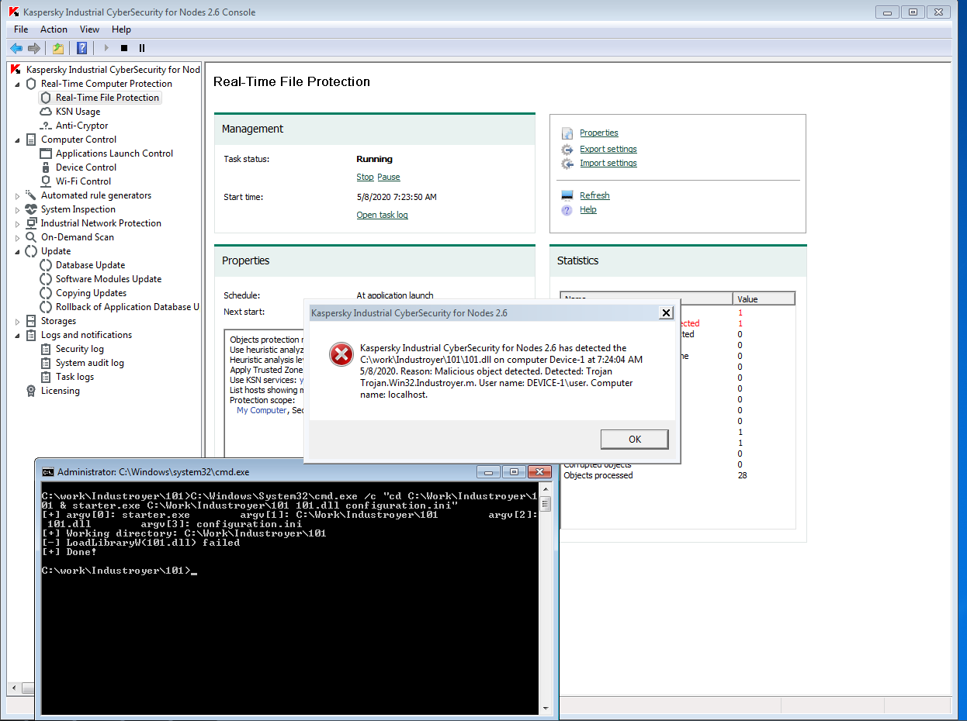Open the task log link

point(382,215)
